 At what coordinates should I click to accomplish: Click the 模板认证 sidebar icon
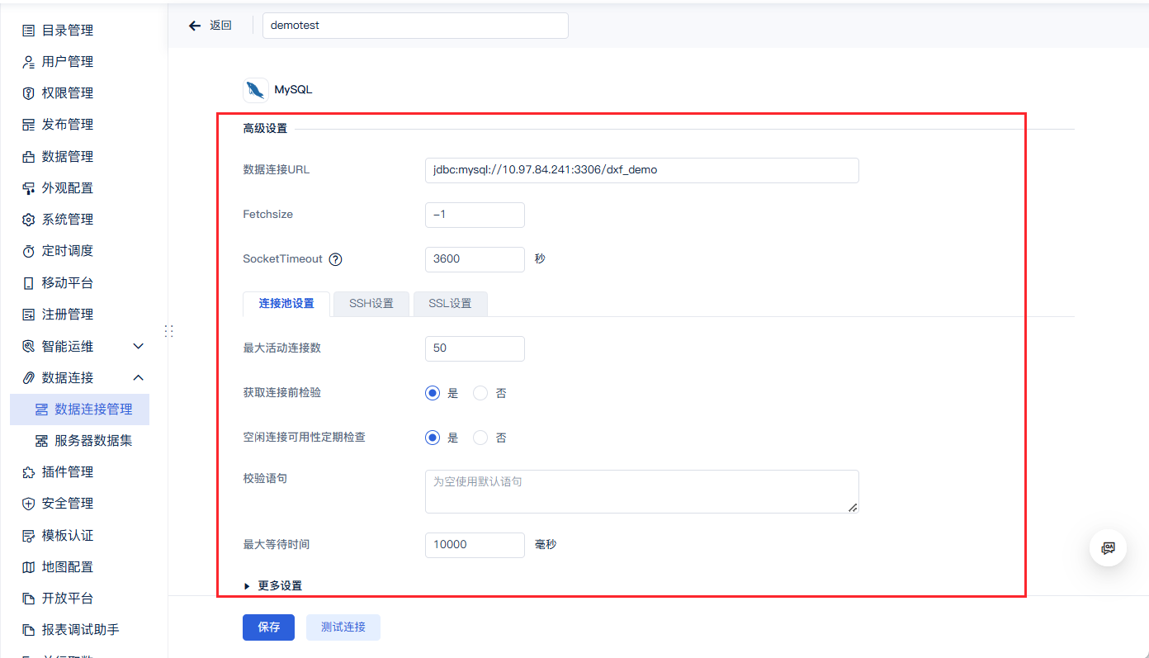(28, 536)
